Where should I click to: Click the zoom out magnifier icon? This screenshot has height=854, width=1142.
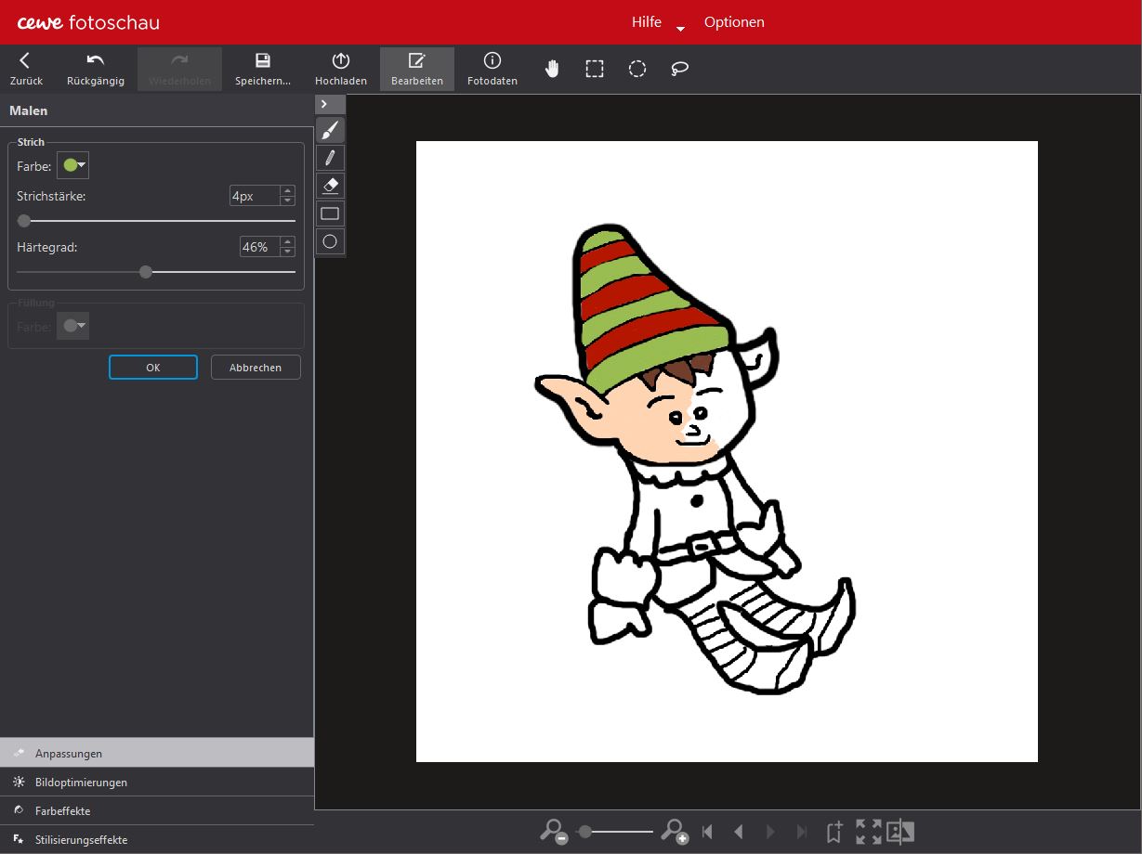pos(554,832)
